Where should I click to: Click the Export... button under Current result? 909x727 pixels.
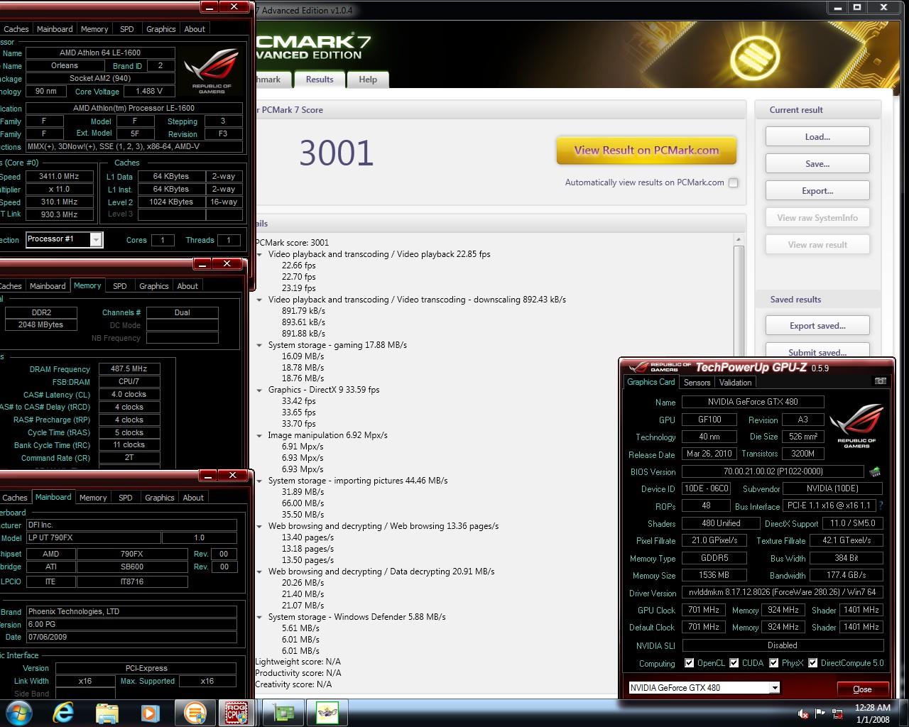(817, 191)
